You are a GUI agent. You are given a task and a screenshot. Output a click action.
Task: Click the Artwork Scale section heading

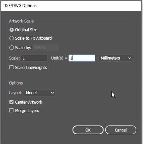[x=21, y=21]
